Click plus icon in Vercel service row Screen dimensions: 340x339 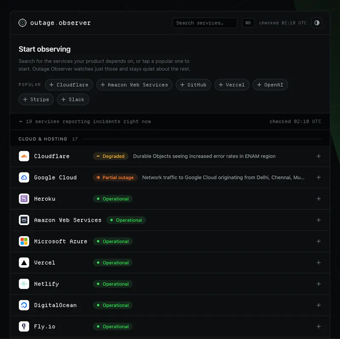(318, 263)
